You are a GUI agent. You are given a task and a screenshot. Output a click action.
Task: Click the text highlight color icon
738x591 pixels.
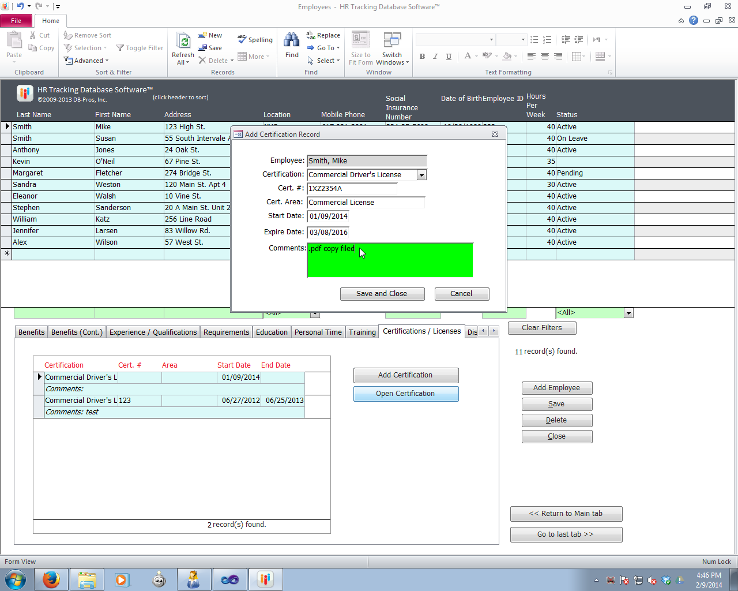487,56
